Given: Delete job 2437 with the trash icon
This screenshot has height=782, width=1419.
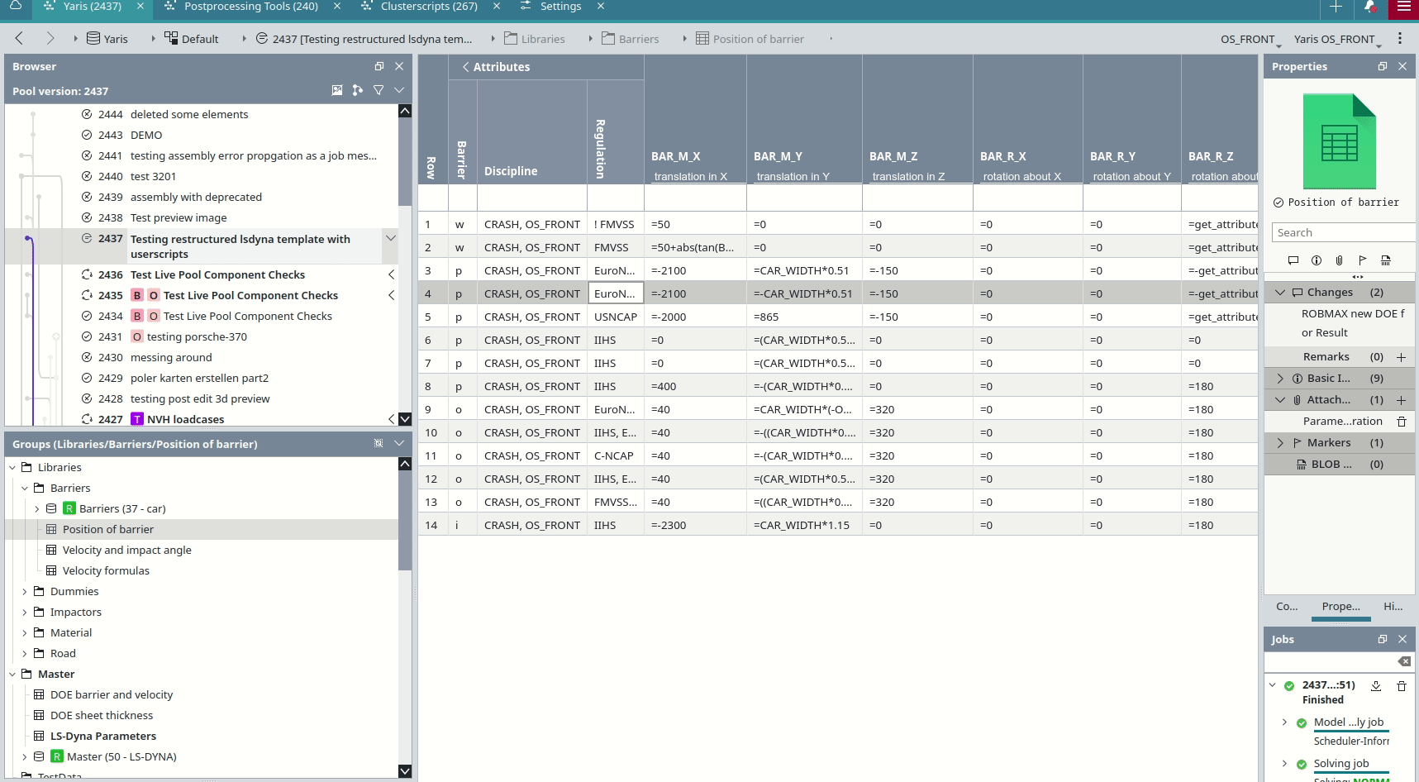Looking at the screenshot, I should [1402, 685].
